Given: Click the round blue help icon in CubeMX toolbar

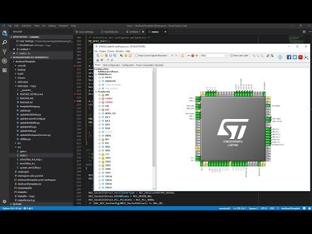Looking at the screenshot, I should 280,57.
